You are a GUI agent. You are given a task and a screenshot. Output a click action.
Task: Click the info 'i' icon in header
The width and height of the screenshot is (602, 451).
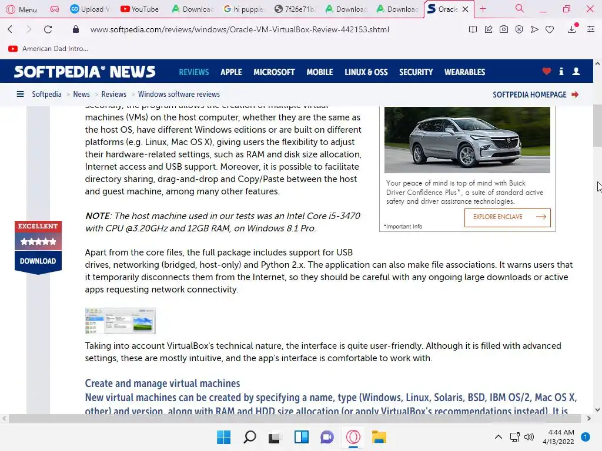click(x=561, y=71)
